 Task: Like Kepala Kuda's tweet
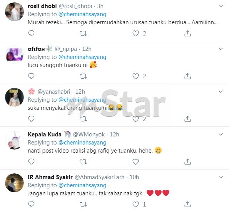pos(135,161)
